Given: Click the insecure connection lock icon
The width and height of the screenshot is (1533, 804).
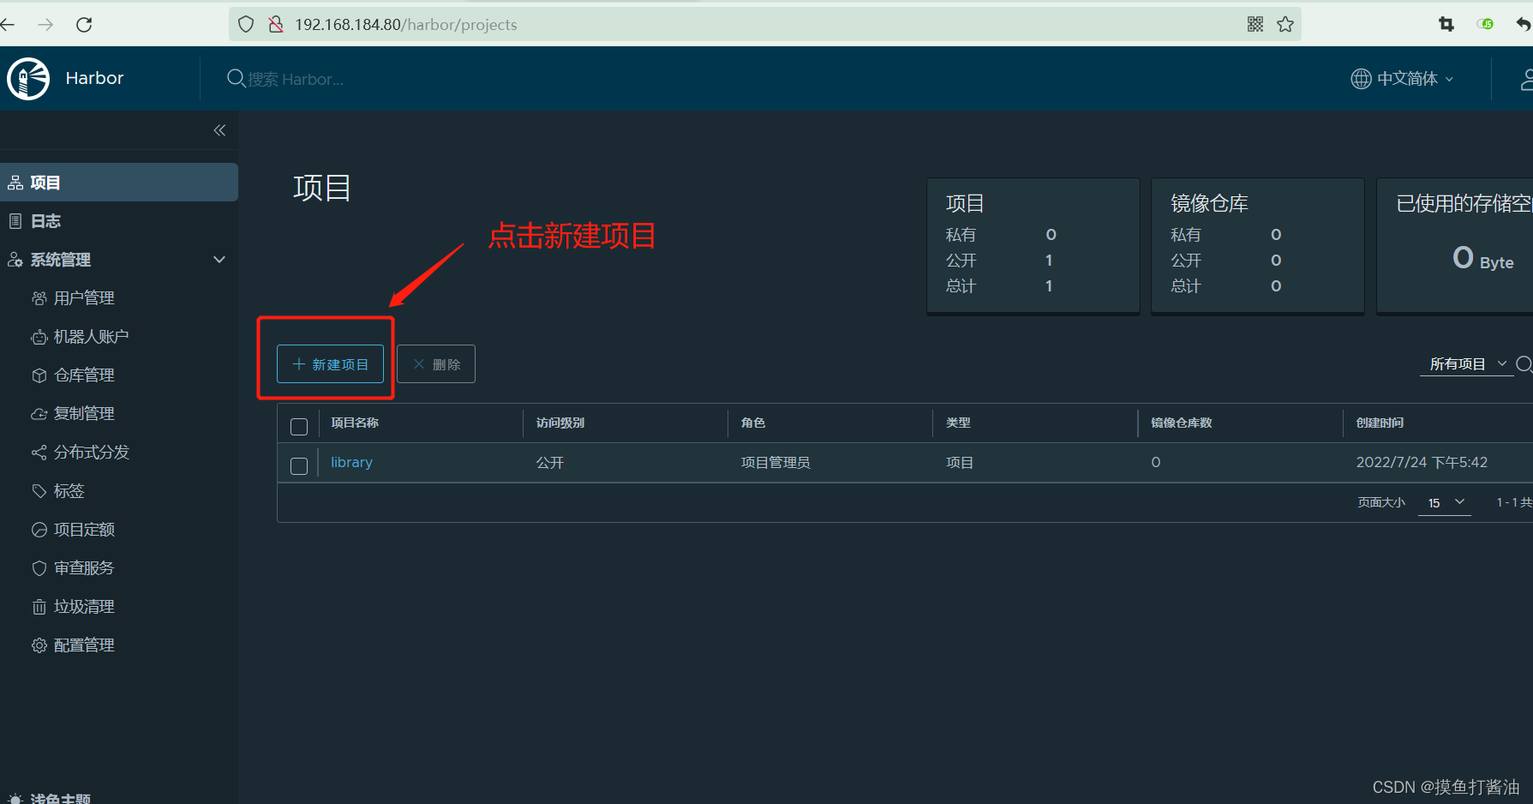Looking at the screenshot, I should [276, 25].
